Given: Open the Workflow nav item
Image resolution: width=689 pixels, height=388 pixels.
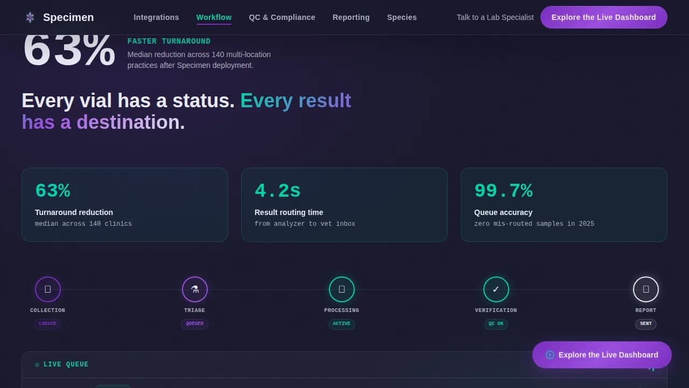Looking at the screenshot, I should pos(214,17).
